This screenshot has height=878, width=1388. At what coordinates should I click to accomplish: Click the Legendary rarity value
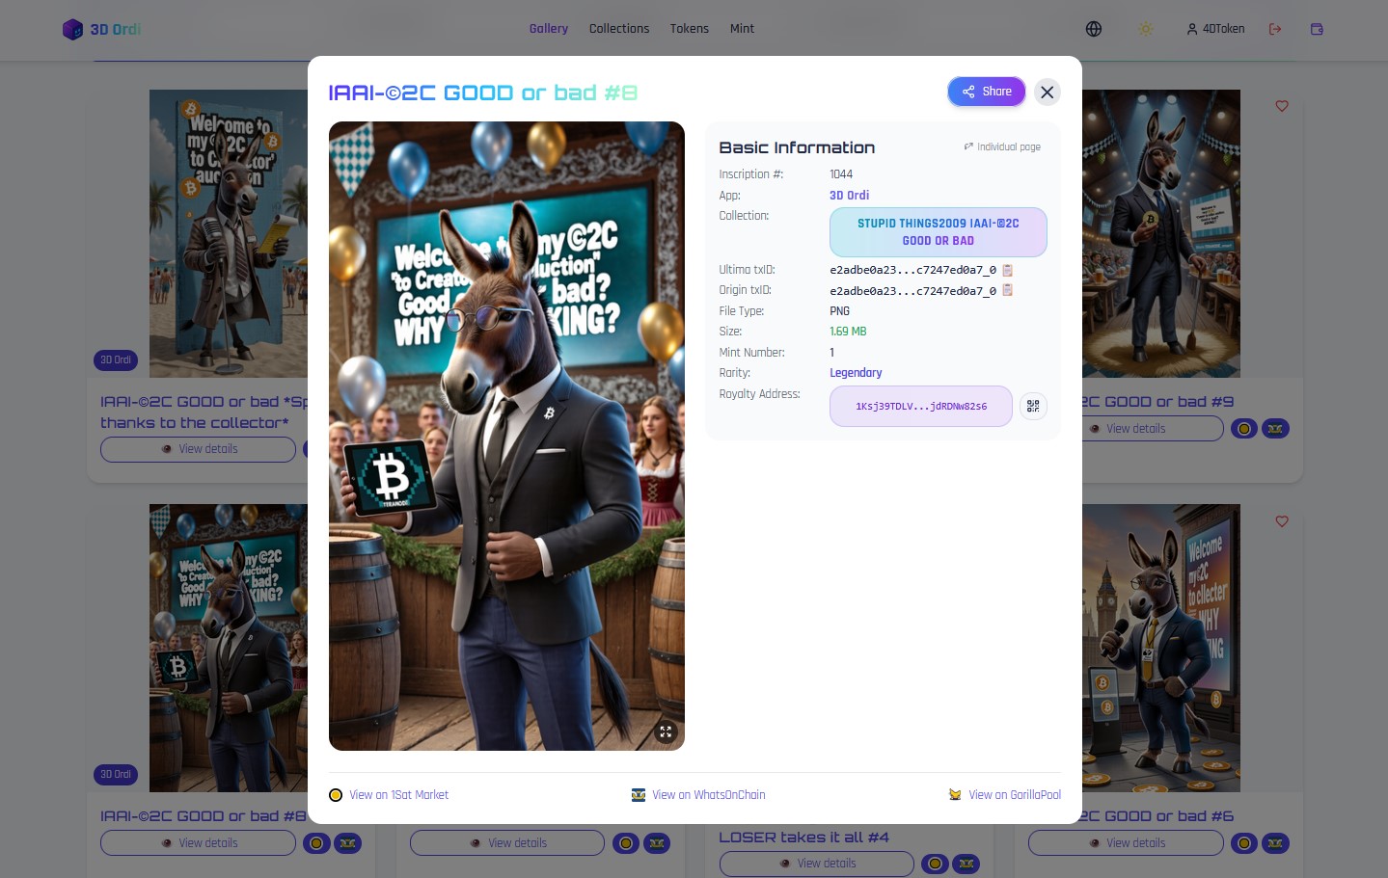[856, 373]
